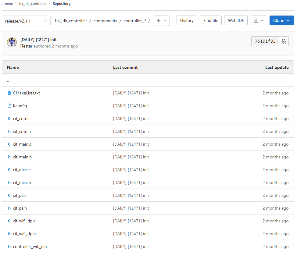Select Repository in the breadcrumb menu
Image resolution: width=297 pixels, height=255 pixels.
(61, 4)
